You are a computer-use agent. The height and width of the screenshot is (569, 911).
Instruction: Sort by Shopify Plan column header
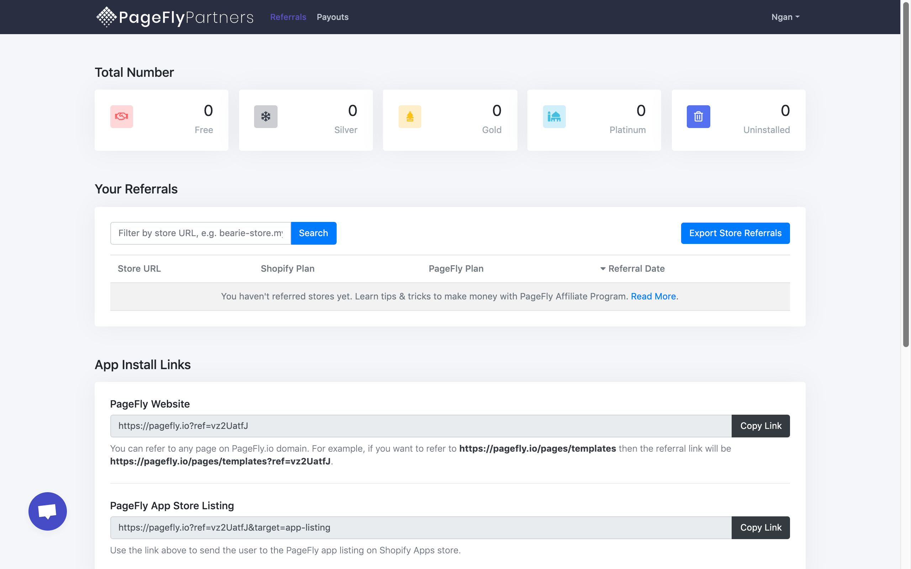[x=288, y=269]
